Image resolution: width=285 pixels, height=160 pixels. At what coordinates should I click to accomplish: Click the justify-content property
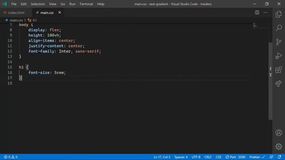click(x=46, y=46)
